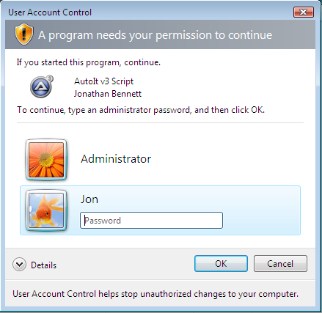Choose the Jon account name
The image size is (322, 313).
[x=89, y=199]
